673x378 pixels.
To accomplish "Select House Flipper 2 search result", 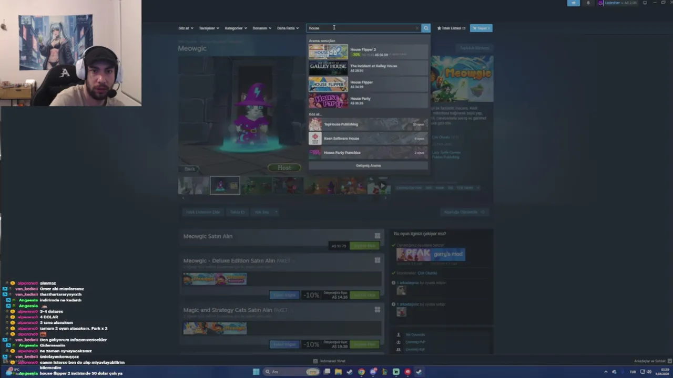I will 368,51.
